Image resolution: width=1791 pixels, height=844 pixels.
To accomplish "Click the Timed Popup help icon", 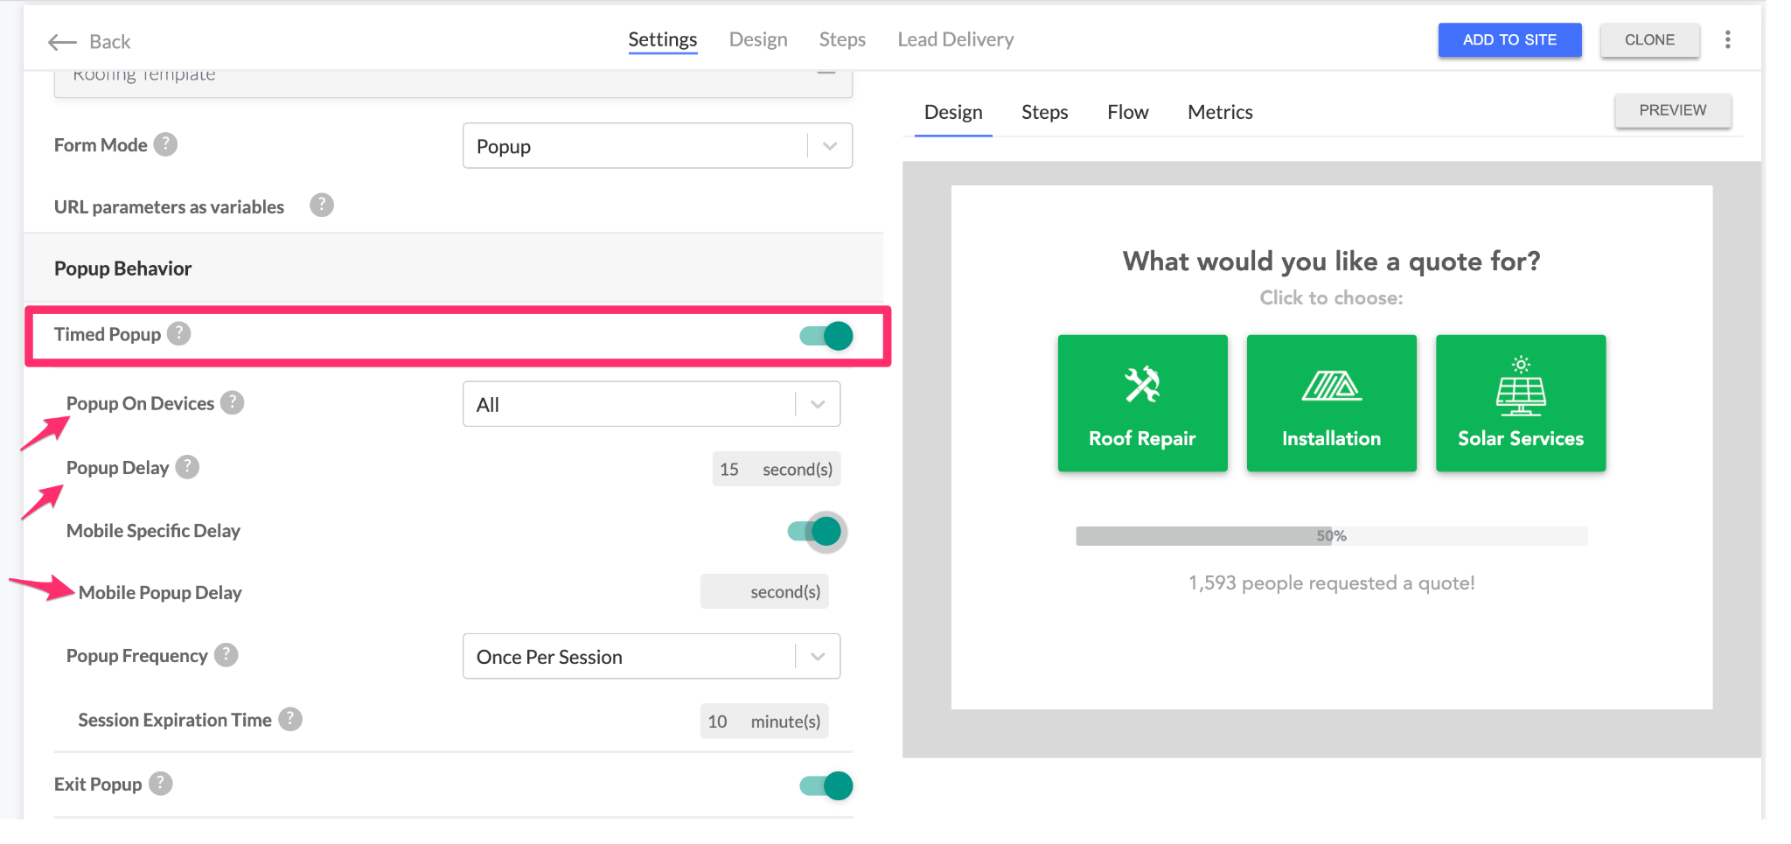I will 179,334.
